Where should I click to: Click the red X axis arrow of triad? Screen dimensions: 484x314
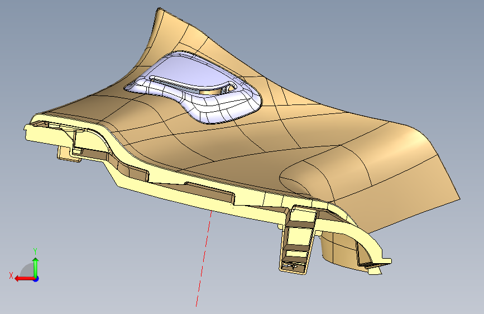coord(24,279)
